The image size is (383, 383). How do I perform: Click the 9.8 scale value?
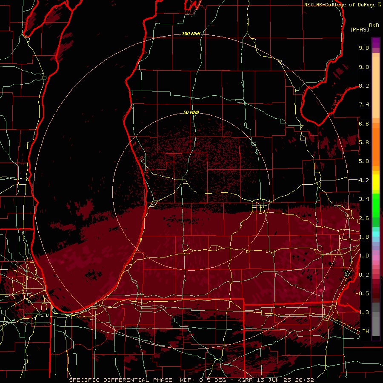[364, 48]
